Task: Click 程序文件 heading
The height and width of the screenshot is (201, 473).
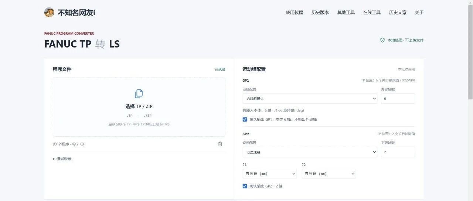Action: (62, 69)
